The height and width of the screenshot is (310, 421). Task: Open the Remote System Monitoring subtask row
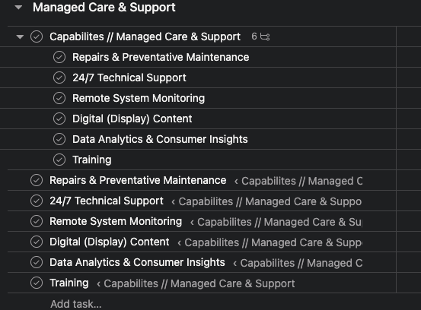139,98
